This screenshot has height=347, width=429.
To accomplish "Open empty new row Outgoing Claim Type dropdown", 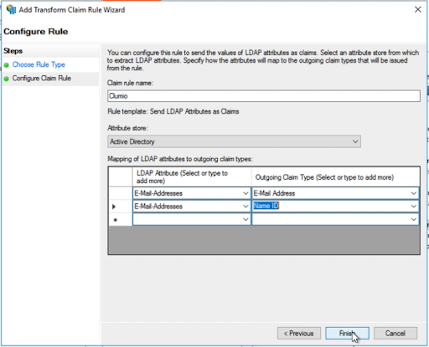I will (414, 219).
